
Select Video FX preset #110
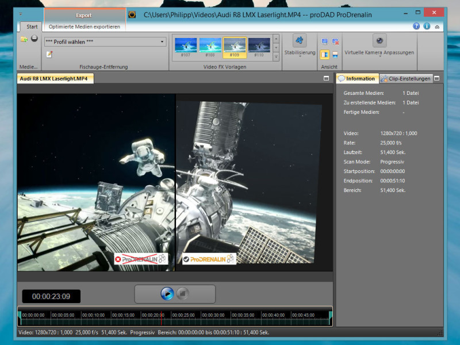[259, 47]
